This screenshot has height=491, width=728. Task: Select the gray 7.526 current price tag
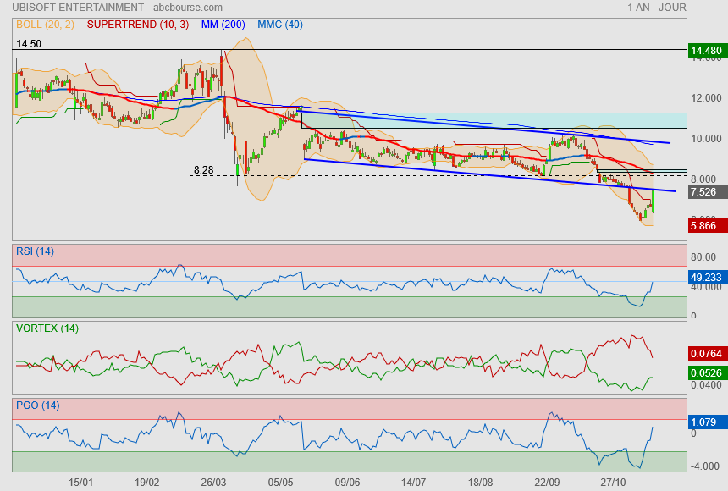tap(707, 192)
